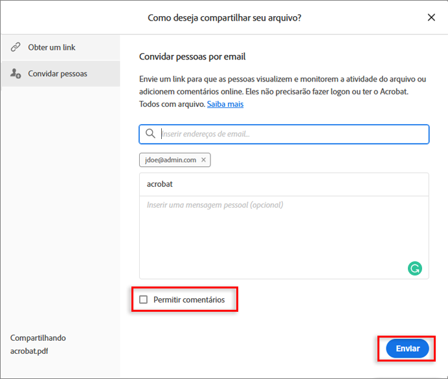Image resolution: width=448 pixels, height=379 pixels.
Task: Select the jdoe@admin.com recipient chip
Action: point(170,160)
